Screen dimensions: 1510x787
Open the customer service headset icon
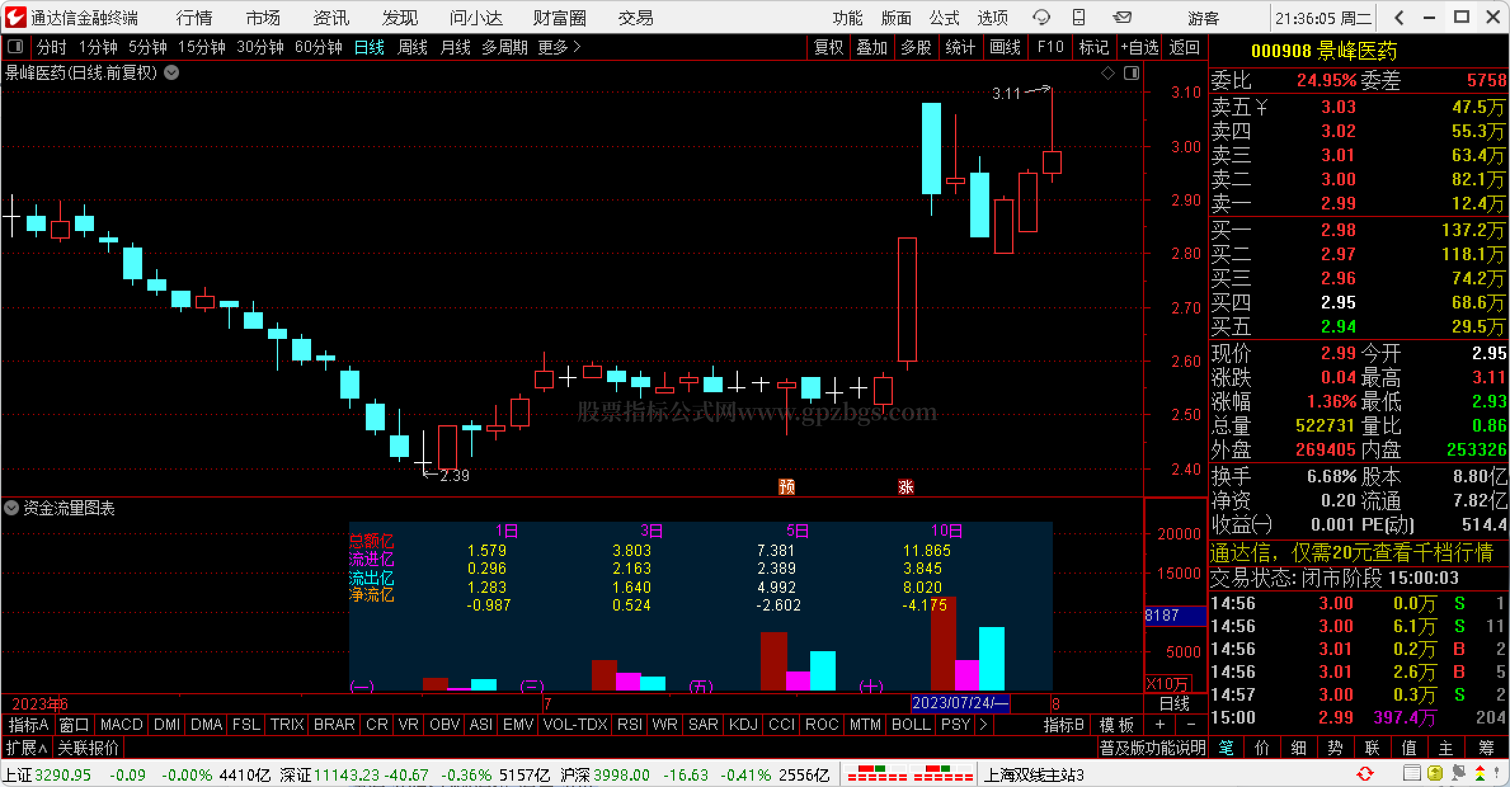click(x=1041, y=18)
